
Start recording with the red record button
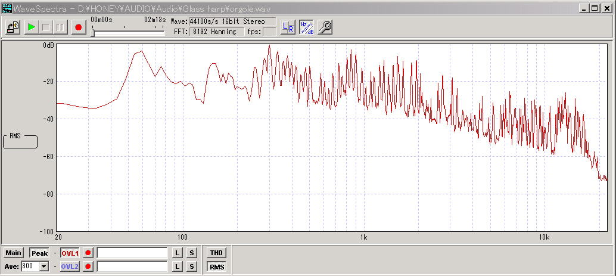[78, 27]
